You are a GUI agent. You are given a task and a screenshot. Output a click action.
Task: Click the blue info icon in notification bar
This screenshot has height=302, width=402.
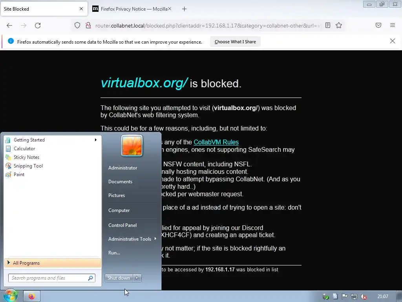(x=11, y=41)
